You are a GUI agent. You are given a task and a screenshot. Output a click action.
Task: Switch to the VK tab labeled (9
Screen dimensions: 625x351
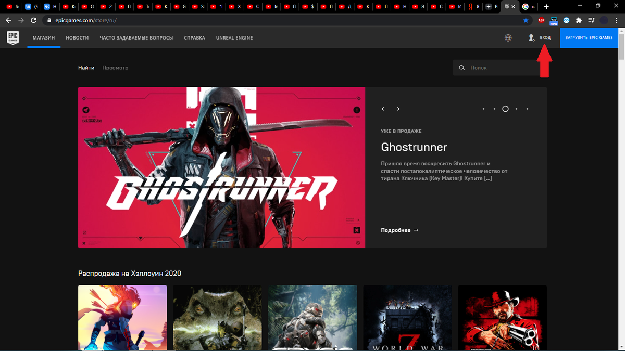(x=31, y=7)
